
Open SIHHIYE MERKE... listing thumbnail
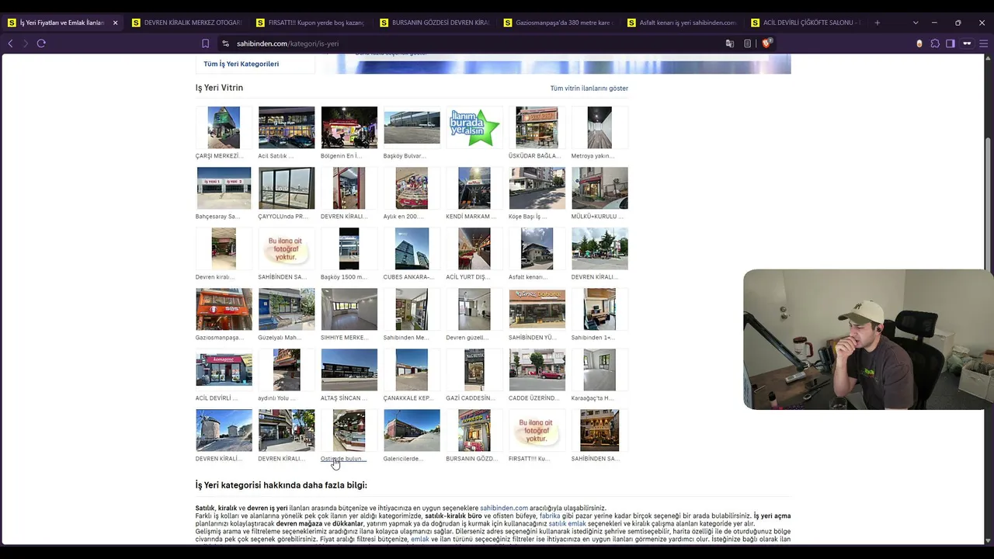(x=349, y=309)
